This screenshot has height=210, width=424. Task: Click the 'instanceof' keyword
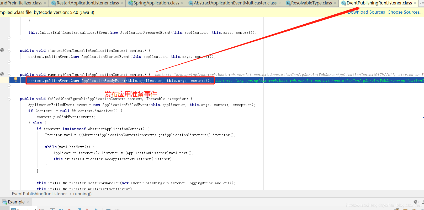pyautogui.click(x=74, y=129)
